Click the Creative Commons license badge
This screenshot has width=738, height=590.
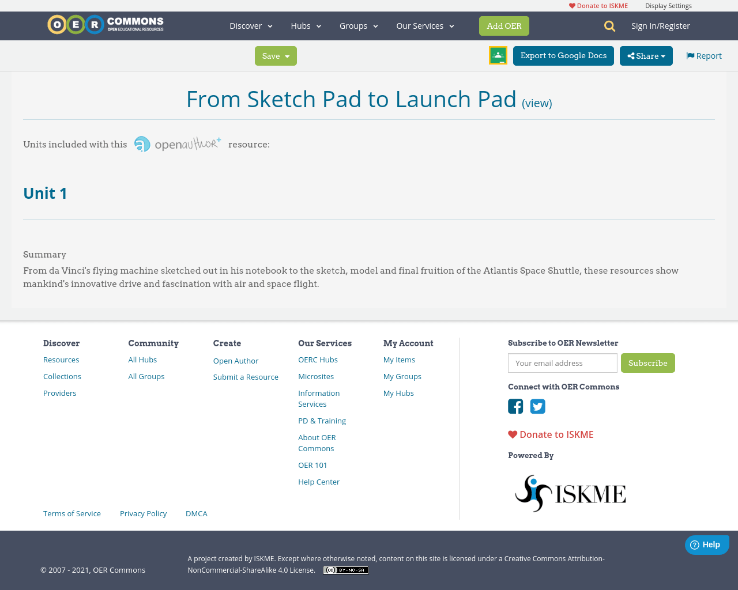click(345, 569)
